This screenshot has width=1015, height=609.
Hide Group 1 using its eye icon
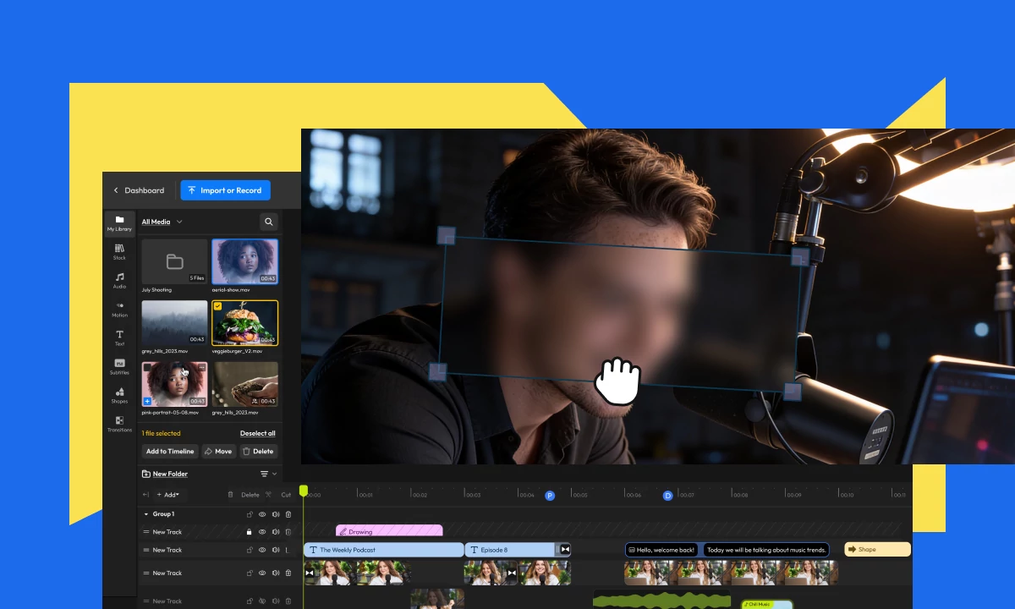pyautogui.click(x=262, y=513)
